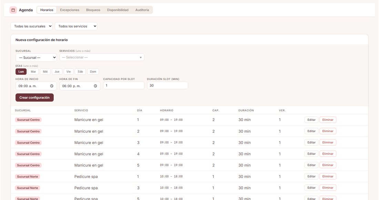Click the Sucursal column header

click(23, 110)
